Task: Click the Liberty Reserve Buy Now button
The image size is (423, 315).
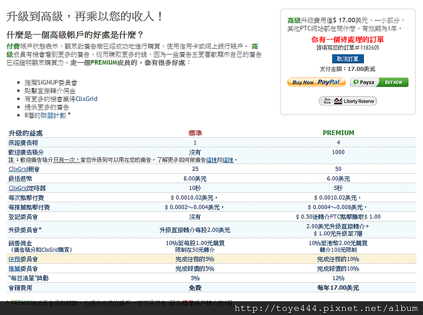Action: click(x=348, y=101)
